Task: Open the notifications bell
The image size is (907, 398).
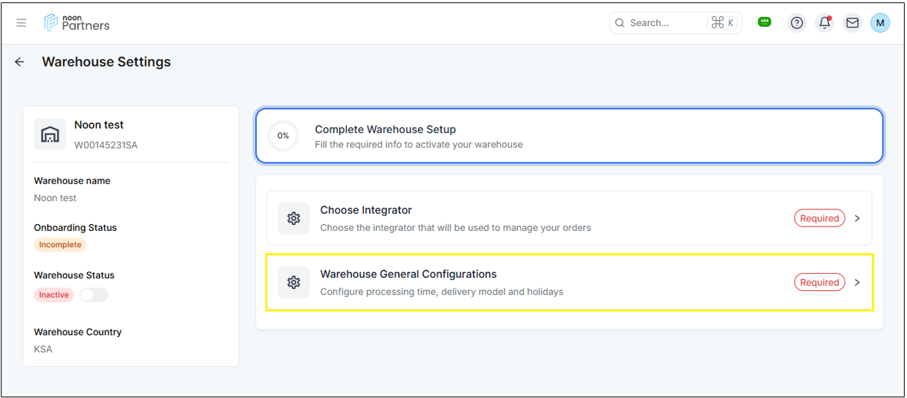Action: [824, 23]
